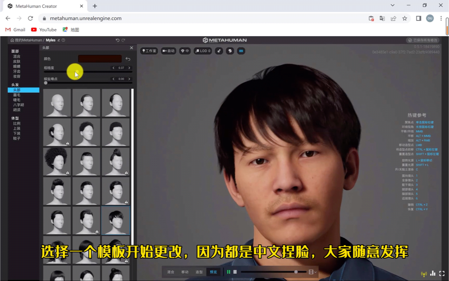Switch to the 预览 preview mode tab

tap(213, 272)
